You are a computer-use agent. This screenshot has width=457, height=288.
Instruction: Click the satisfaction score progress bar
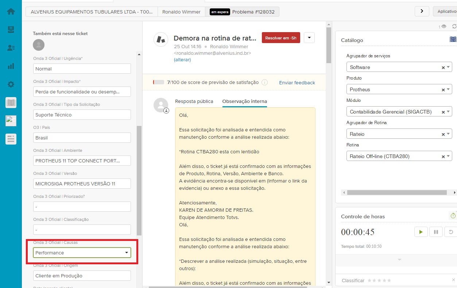pos(159,82)
